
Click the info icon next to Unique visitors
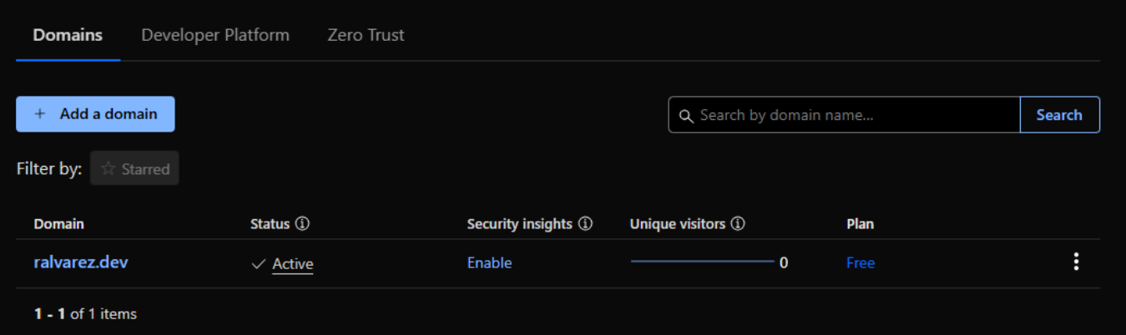click(738, 224)
